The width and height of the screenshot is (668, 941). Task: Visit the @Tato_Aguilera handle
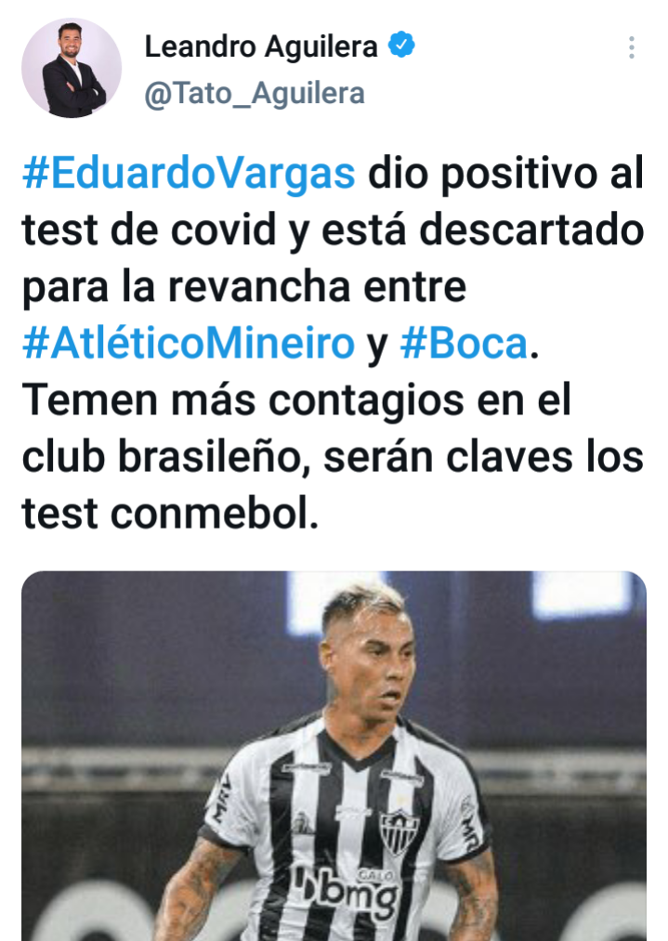(255, 94)
